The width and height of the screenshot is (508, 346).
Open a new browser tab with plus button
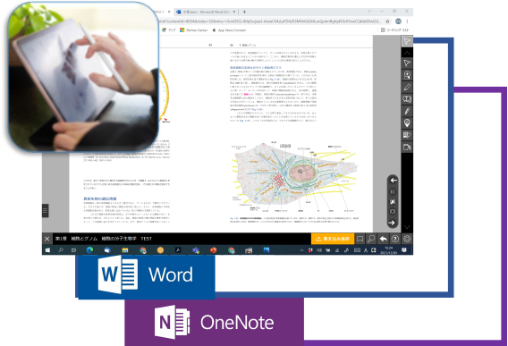(244, 12)
